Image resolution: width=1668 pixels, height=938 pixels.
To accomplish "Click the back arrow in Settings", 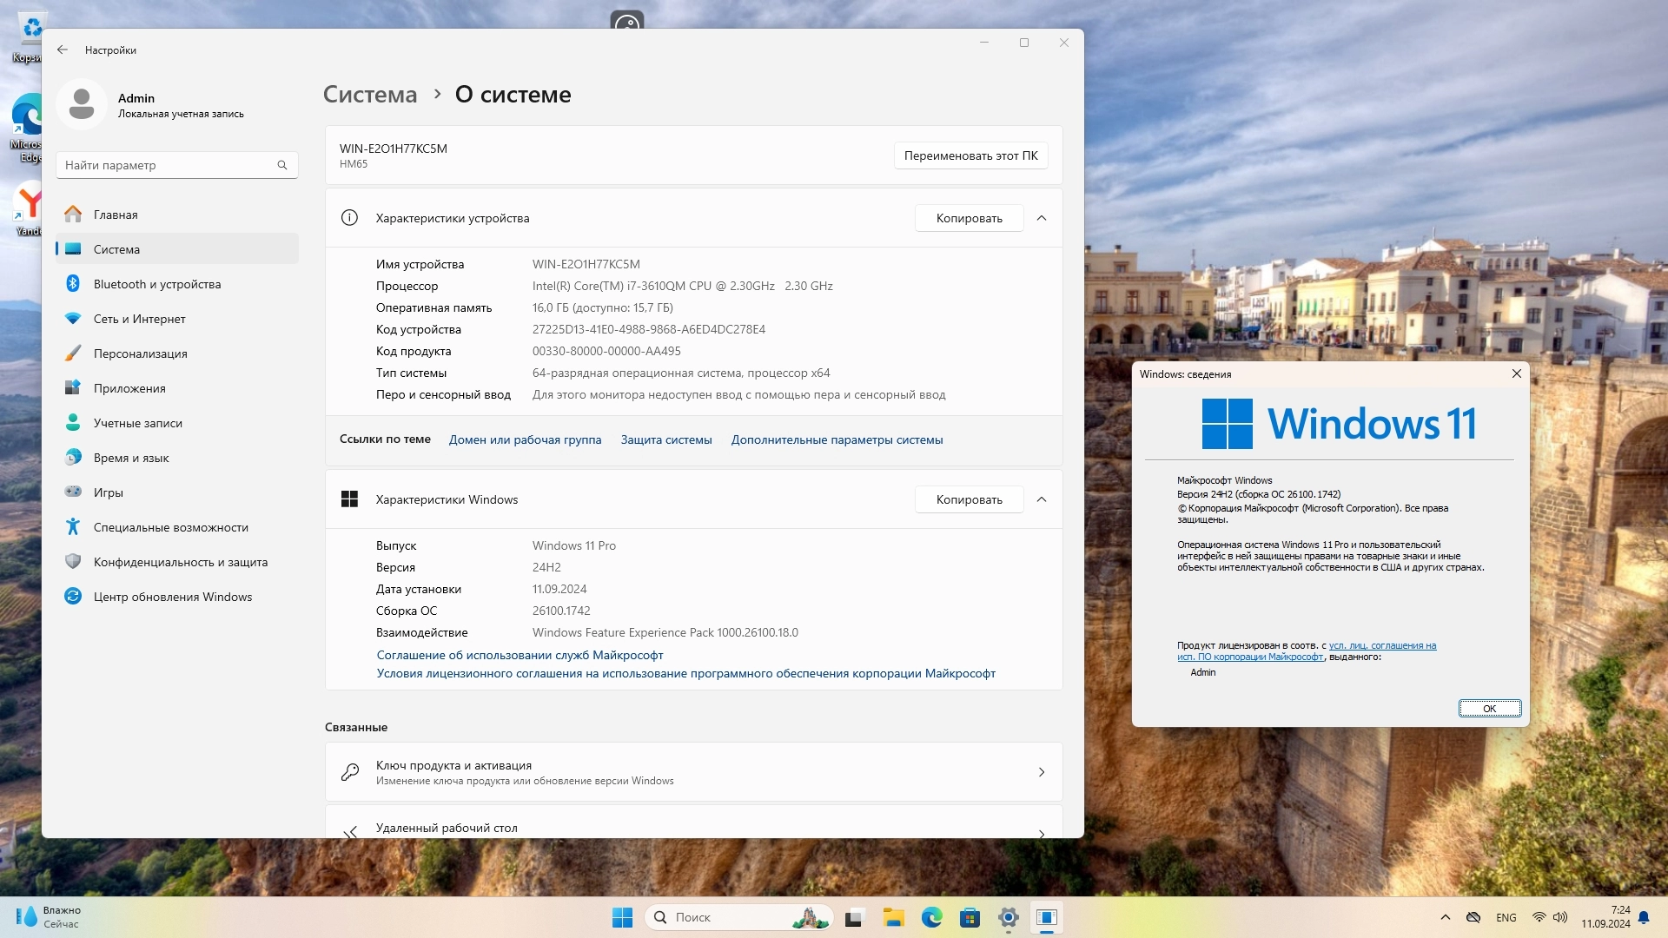I will click(63, 50).
